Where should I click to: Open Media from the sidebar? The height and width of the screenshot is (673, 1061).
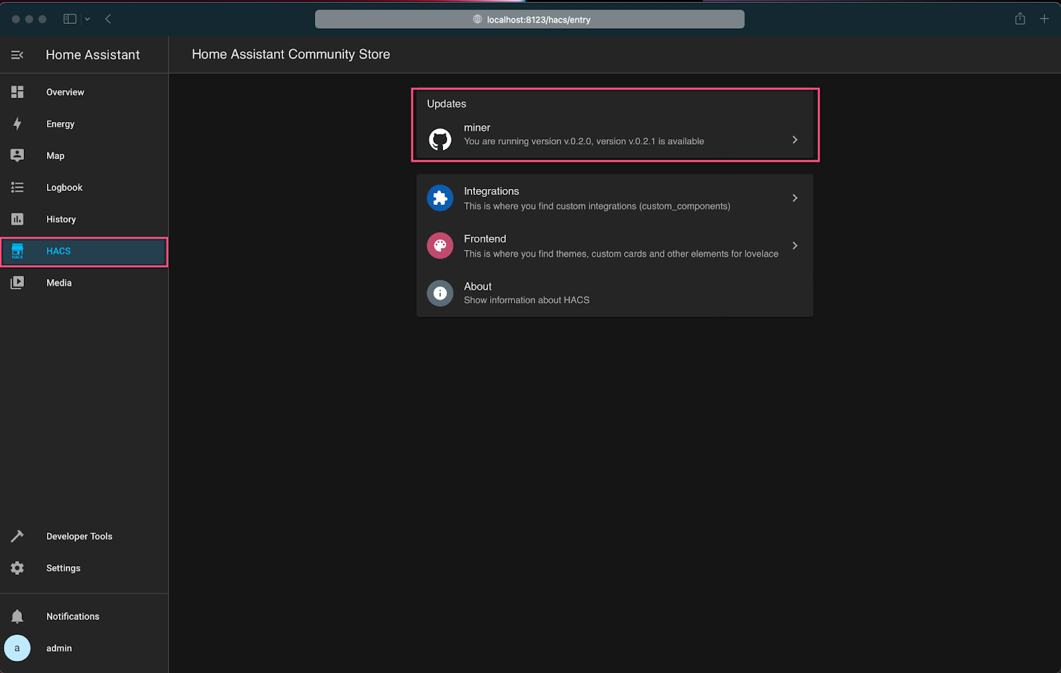click(84, 283)
